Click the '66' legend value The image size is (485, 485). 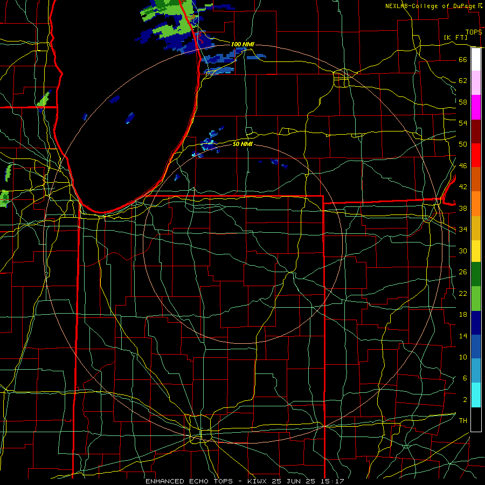[463, 60]
